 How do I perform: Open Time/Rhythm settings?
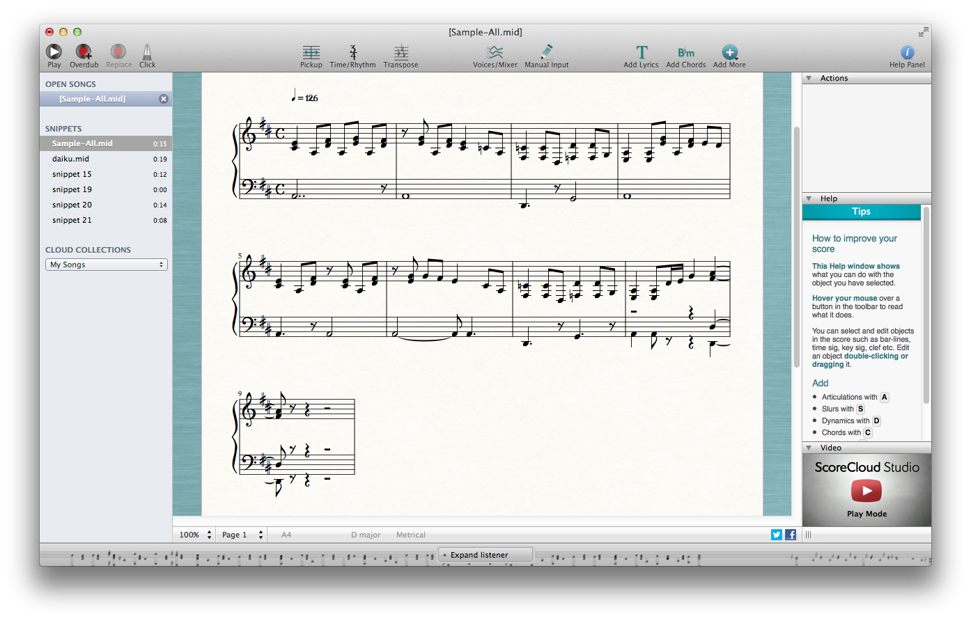[352, 52]
